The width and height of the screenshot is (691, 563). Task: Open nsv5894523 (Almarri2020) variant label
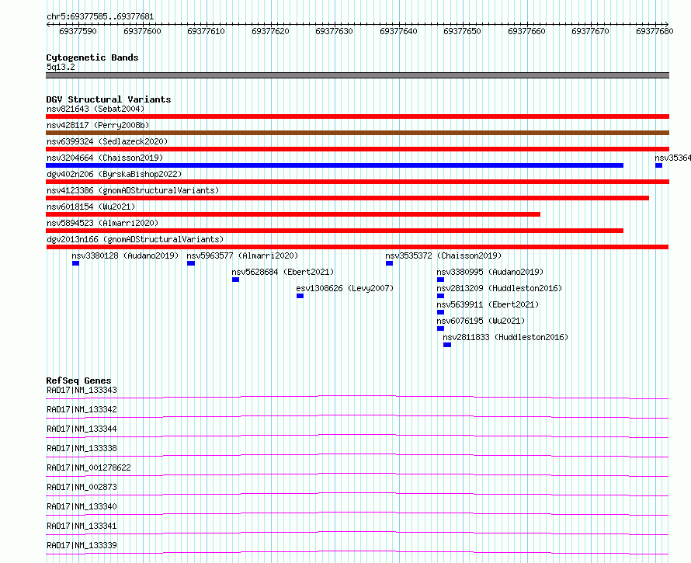tap(102, 223)
